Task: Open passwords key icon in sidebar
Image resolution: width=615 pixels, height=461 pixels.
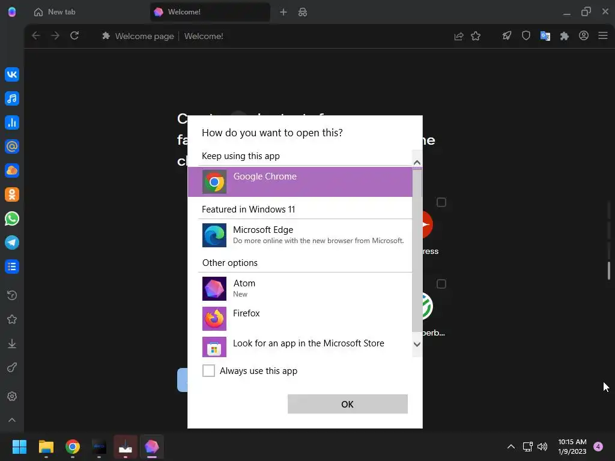Action: pyautogui.click(x=12, y=368)
